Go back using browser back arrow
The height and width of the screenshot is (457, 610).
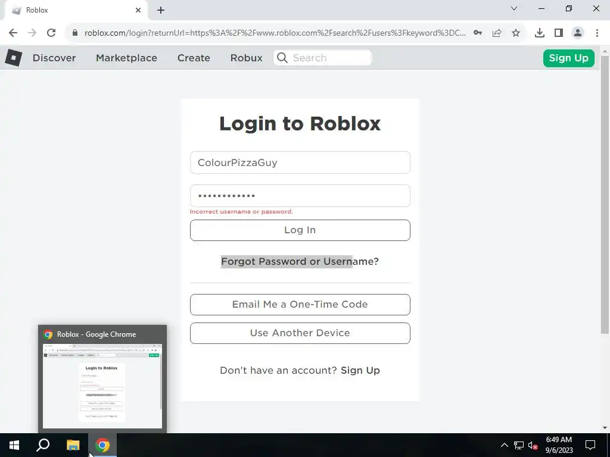[13, 33]
